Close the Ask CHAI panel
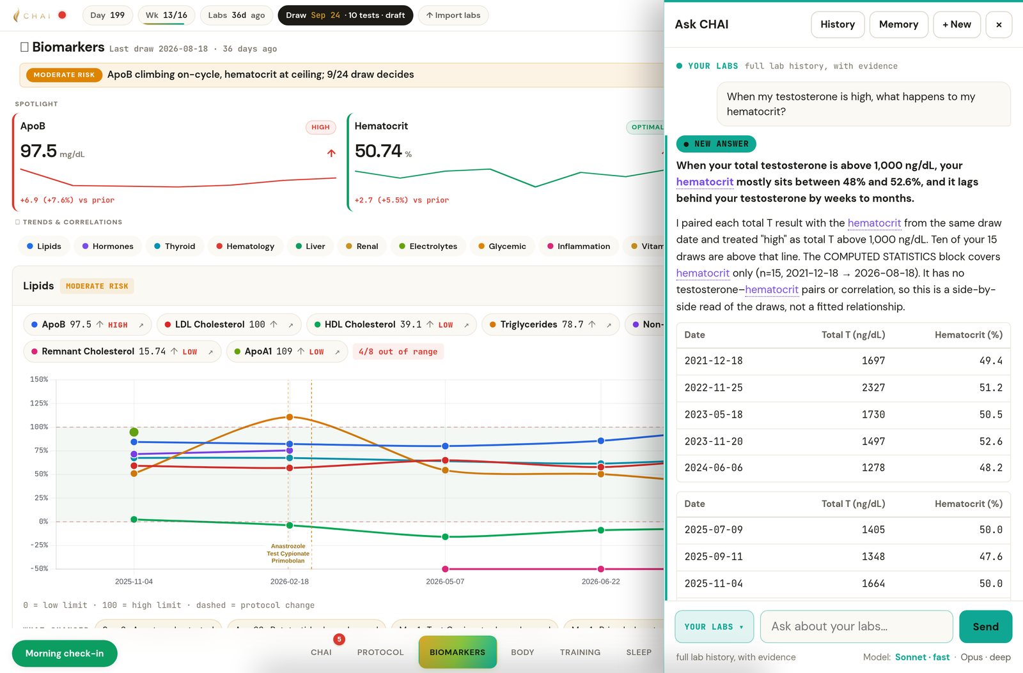This screenshot has height=673, width=1023. pos(999,25)
